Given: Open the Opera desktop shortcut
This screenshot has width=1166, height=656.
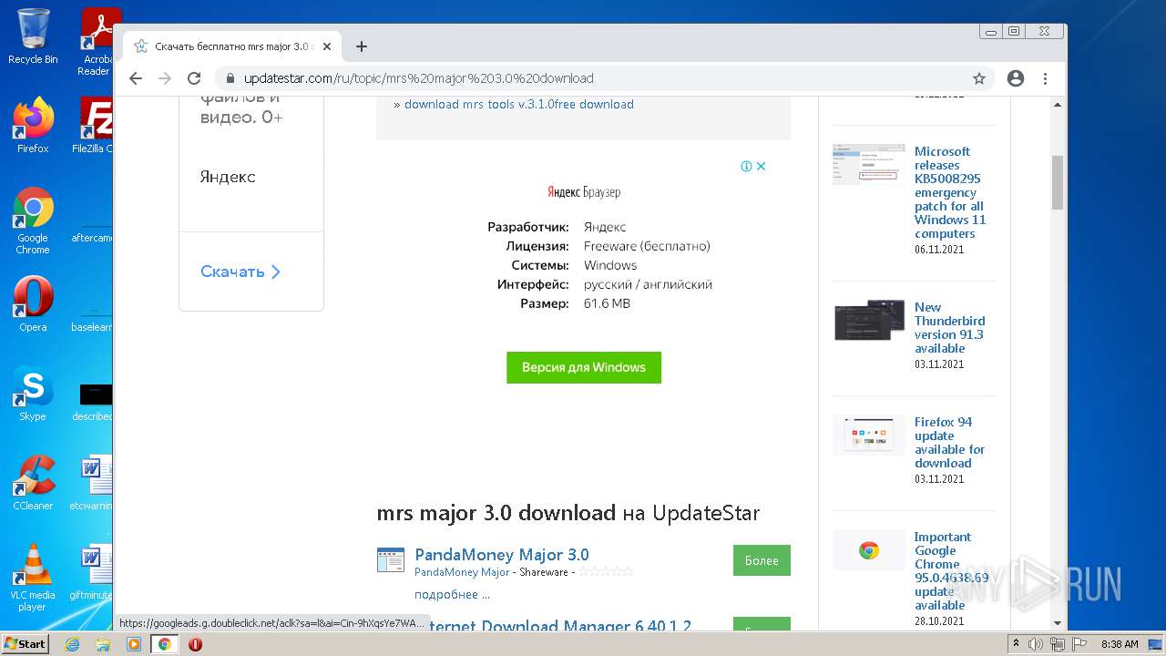Looking at the screenshot, I should tap(33, 304).
